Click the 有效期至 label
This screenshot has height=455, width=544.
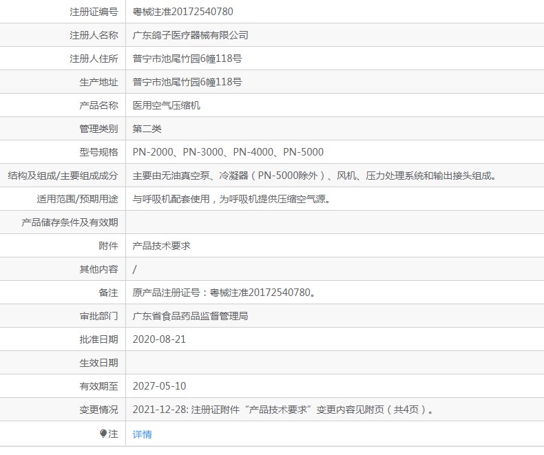pos(98,386)
